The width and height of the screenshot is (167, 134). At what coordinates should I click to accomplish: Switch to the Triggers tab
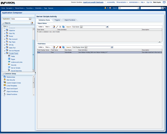coord(57,20)
